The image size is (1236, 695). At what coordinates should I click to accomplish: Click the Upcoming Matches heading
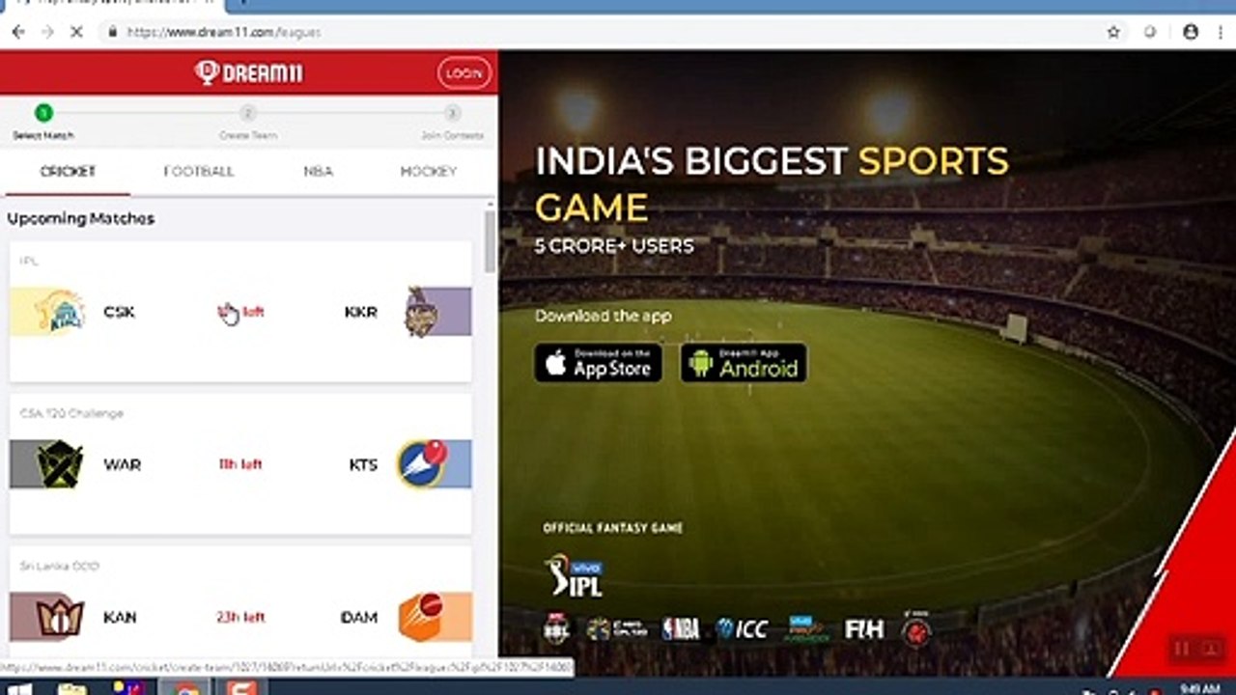(x=81, y=219)
